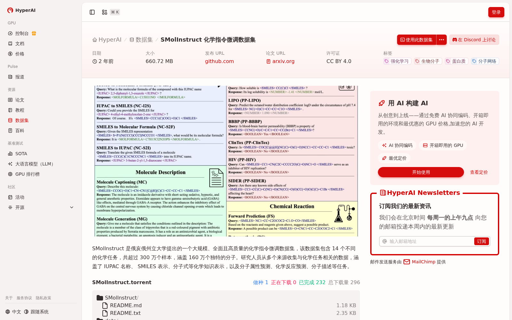Click the 关于 footer link
The width and height of the screenshot is (512, 320).
point(9,298)
